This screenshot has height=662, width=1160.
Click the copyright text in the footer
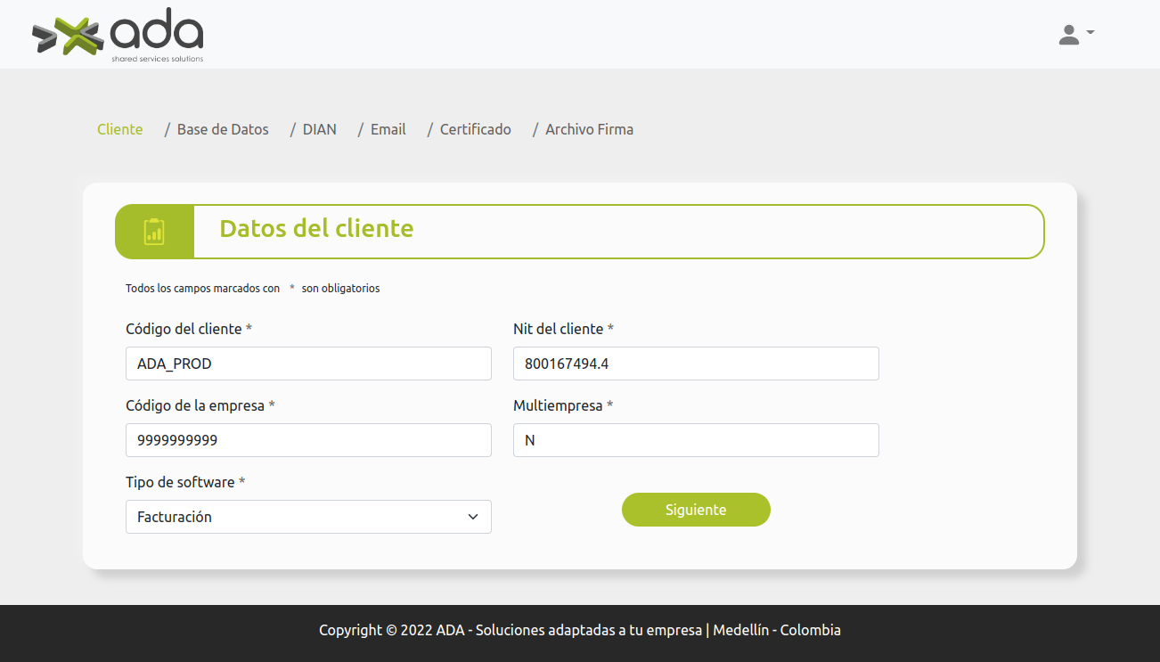tap(579, 630)
